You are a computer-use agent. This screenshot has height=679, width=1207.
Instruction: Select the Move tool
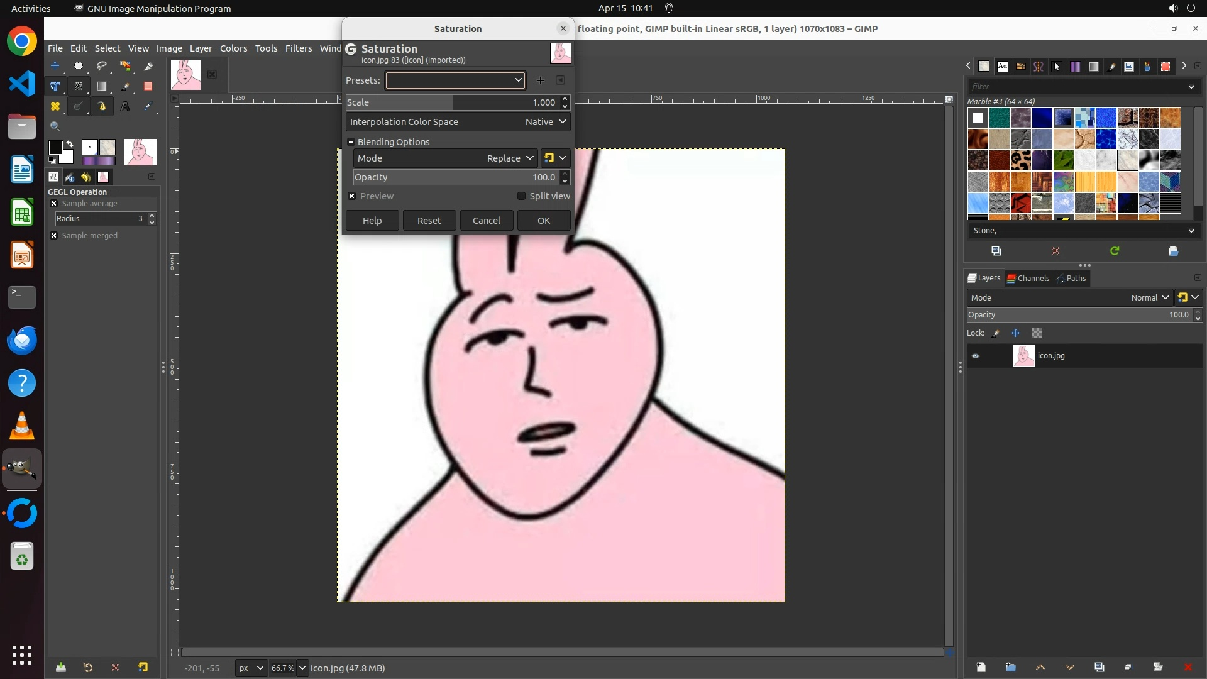(x=55, y=66)
